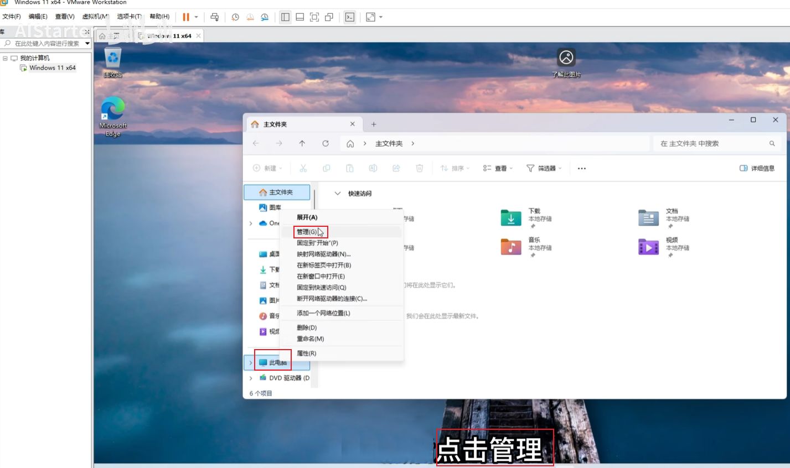Click the send Ctrl+Alt+Del toolbar icon
790x468 pixels.
pos(215,17)
